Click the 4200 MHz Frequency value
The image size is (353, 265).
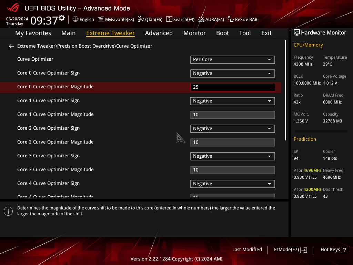coord(303,64)
